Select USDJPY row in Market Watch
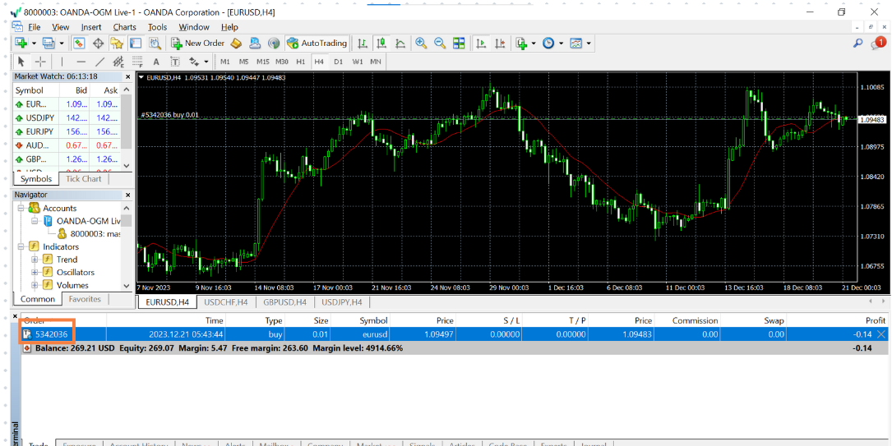Viewport: 892px width, 446px height. tap(67, 117)
